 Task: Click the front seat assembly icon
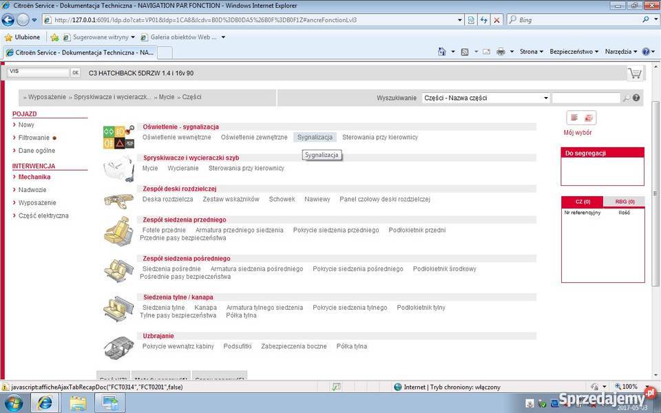coord(118,231)
